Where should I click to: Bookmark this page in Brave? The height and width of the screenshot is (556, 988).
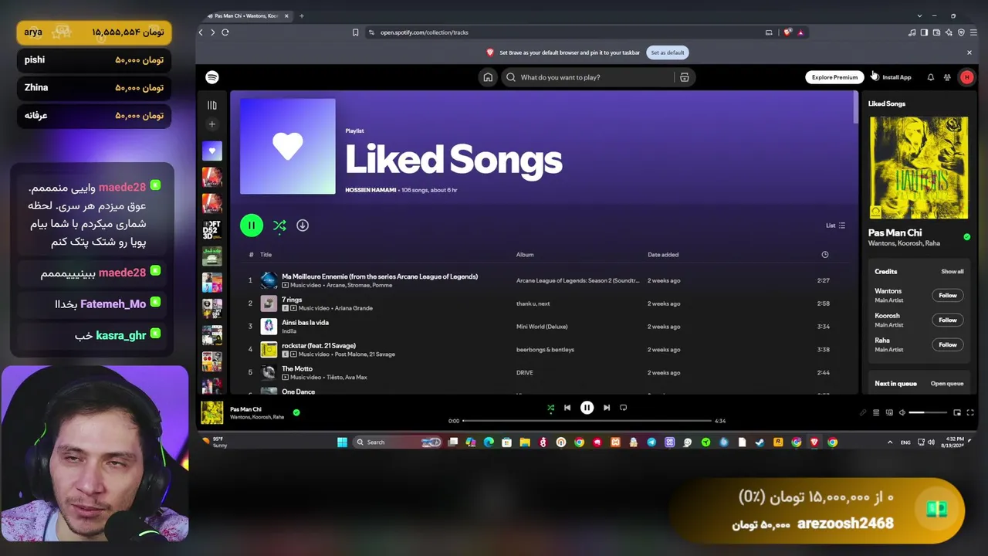click(x=355, y=32)
